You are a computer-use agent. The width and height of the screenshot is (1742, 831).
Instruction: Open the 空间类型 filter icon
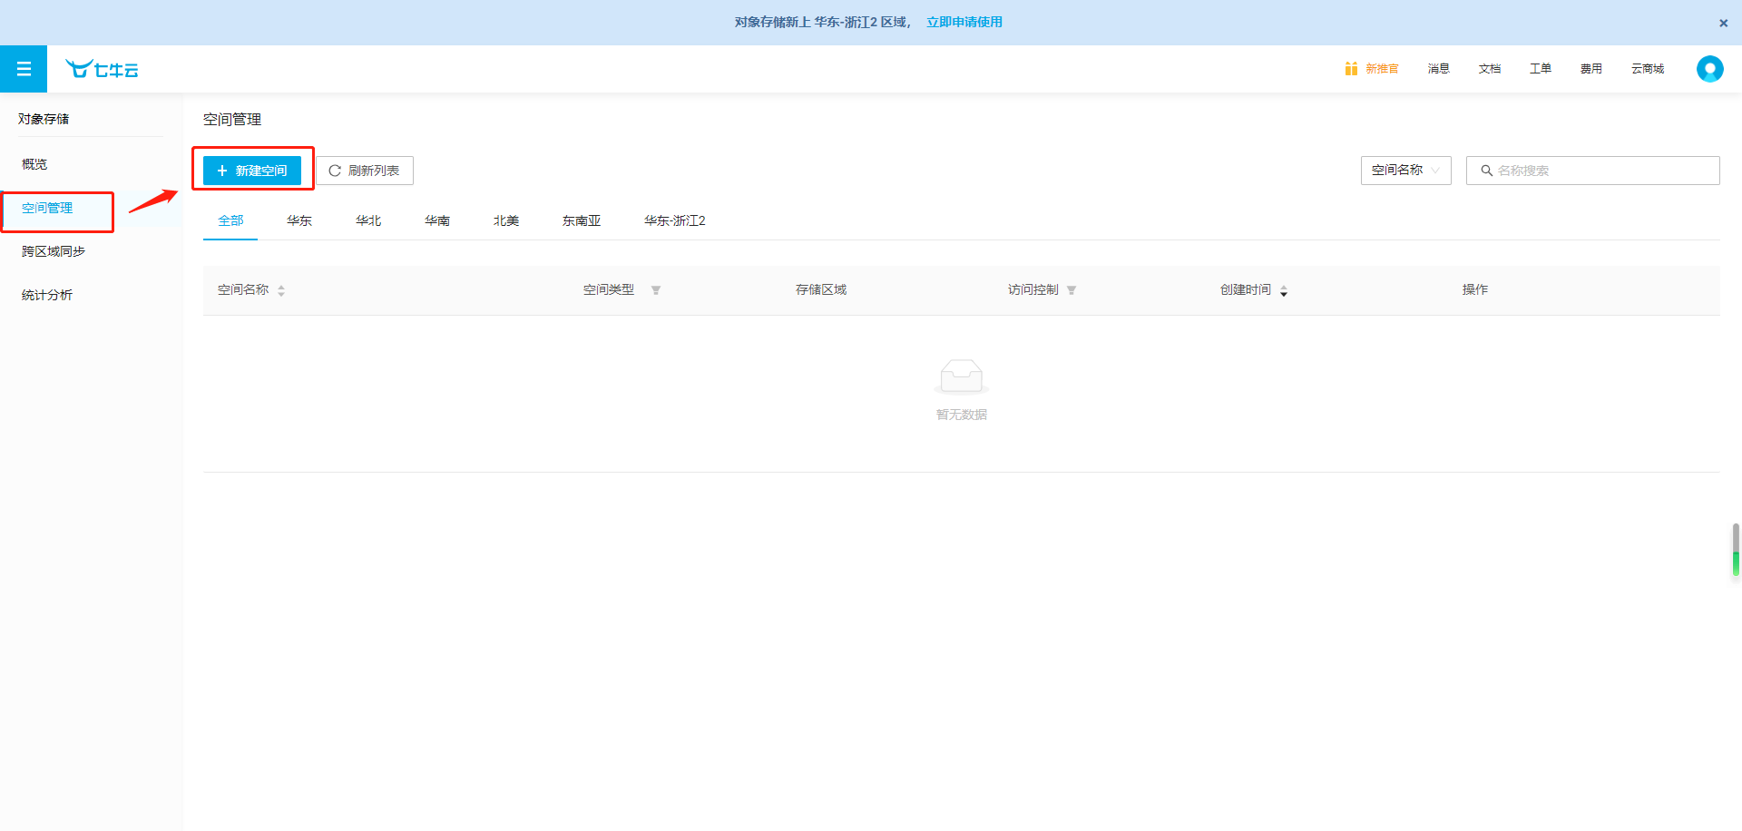coord(656,290)
